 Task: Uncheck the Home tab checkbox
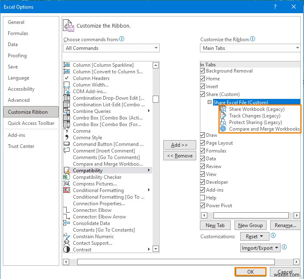click(x=202, y=78)
